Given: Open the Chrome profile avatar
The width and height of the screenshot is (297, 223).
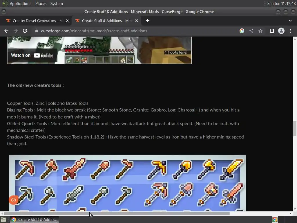Looking at the screenshot, I should tap(281, 31).
